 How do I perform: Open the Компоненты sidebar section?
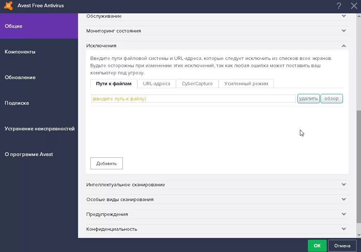pos(39,52)
